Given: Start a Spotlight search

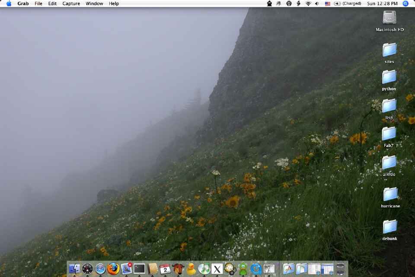Looking at the screenshot, I should click(x=405, y=3).
